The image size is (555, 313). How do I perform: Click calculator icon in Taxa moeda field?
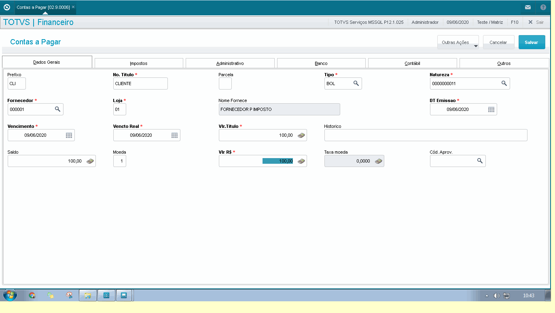point(378,161)
